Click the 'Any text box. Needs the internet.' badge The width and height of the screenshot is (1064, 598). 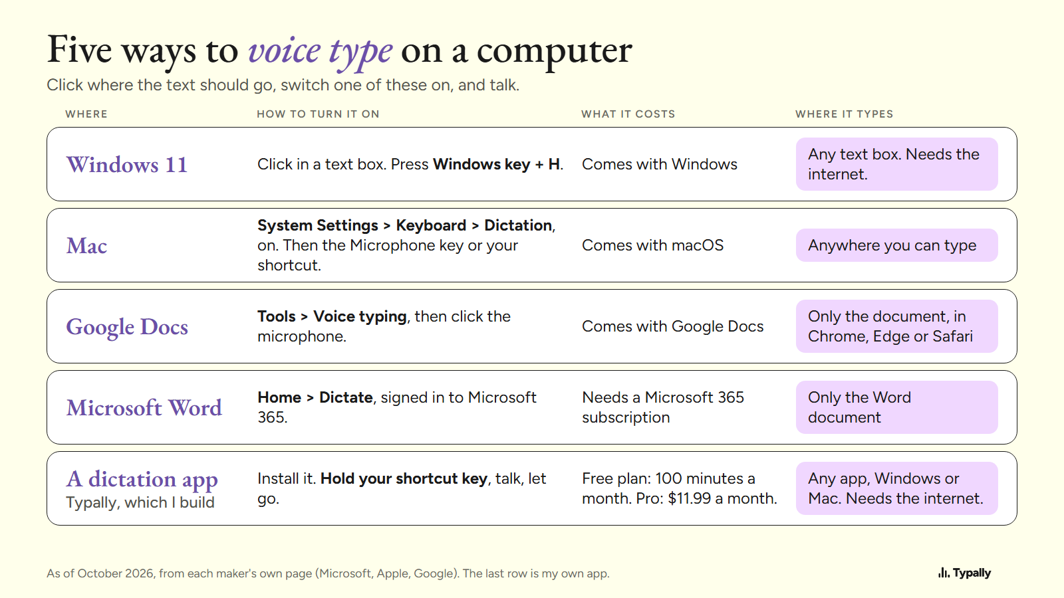click(897, 164)
